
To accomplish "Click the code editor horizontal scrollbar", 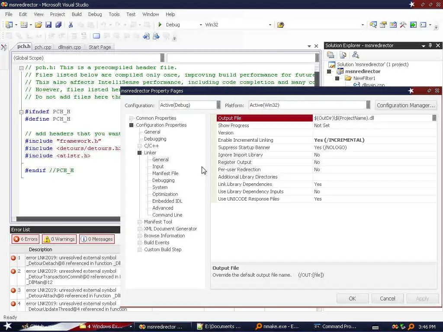I will pyautogui.click(x=68, y=219).
